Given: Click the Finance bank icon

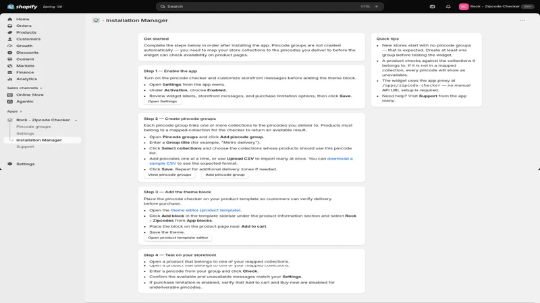Looking at the screenshot, I should point(9,73).
